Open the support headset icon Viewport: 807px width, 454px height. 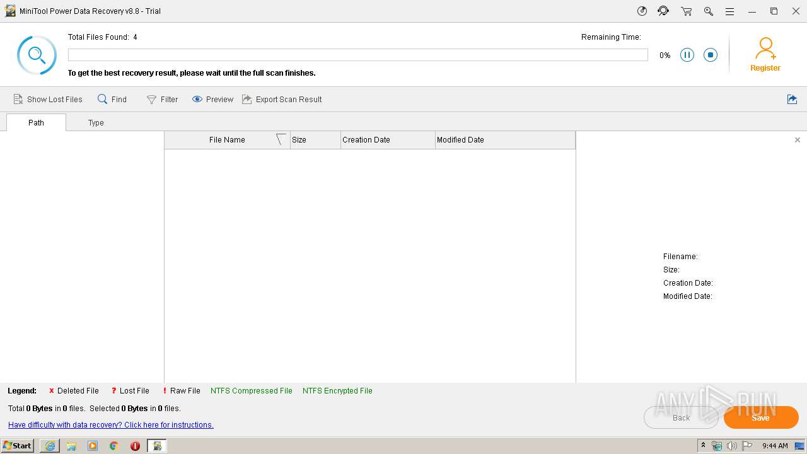pos(663,11)
